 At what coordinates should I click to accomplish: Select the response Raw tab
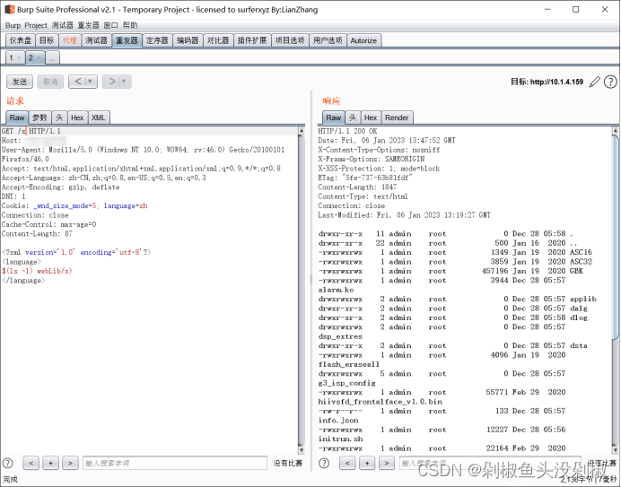334,117
